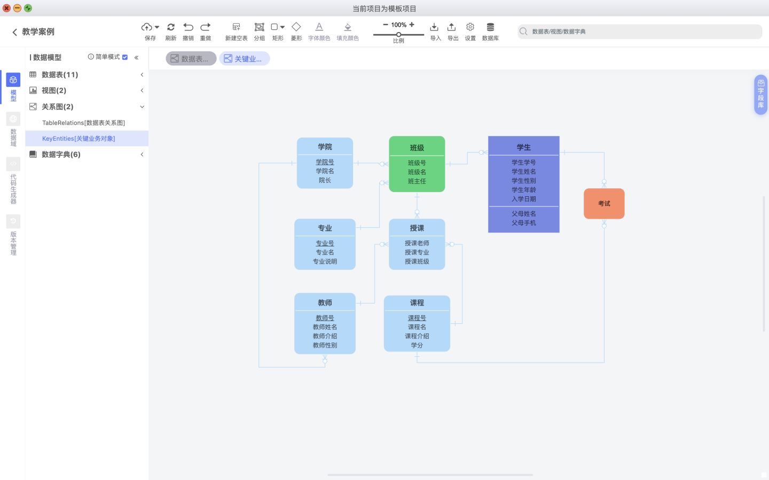
Task: Select TableRelations in the tree
Action: 84,123
